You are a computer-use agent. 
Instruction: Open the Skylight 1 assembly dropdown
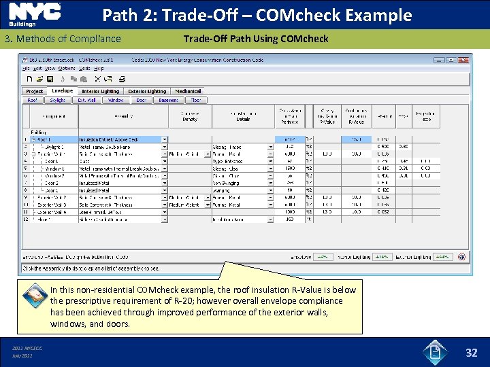(x=165, y=147)
